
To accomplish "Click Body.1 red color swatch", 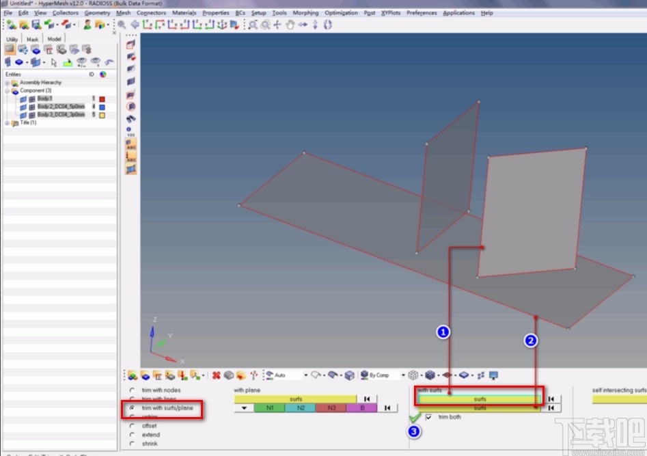I will (102, 99).
